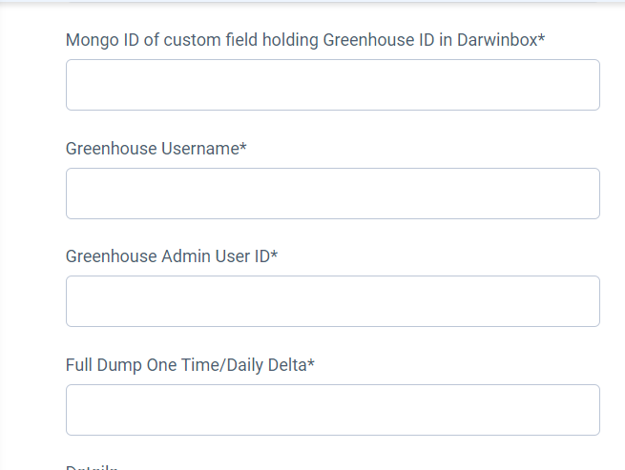Click 'Daily Delta' text in the fourth label
Screen dimensions: 625x470
pos(266,365)
